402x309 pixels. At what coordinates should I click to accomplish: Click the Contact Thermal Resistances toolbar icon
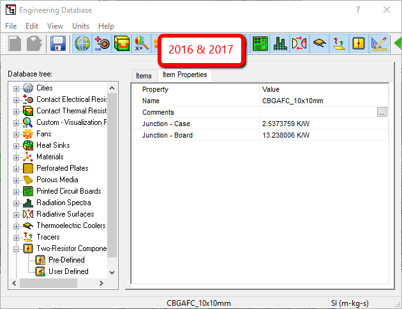[x=121, y=44]
